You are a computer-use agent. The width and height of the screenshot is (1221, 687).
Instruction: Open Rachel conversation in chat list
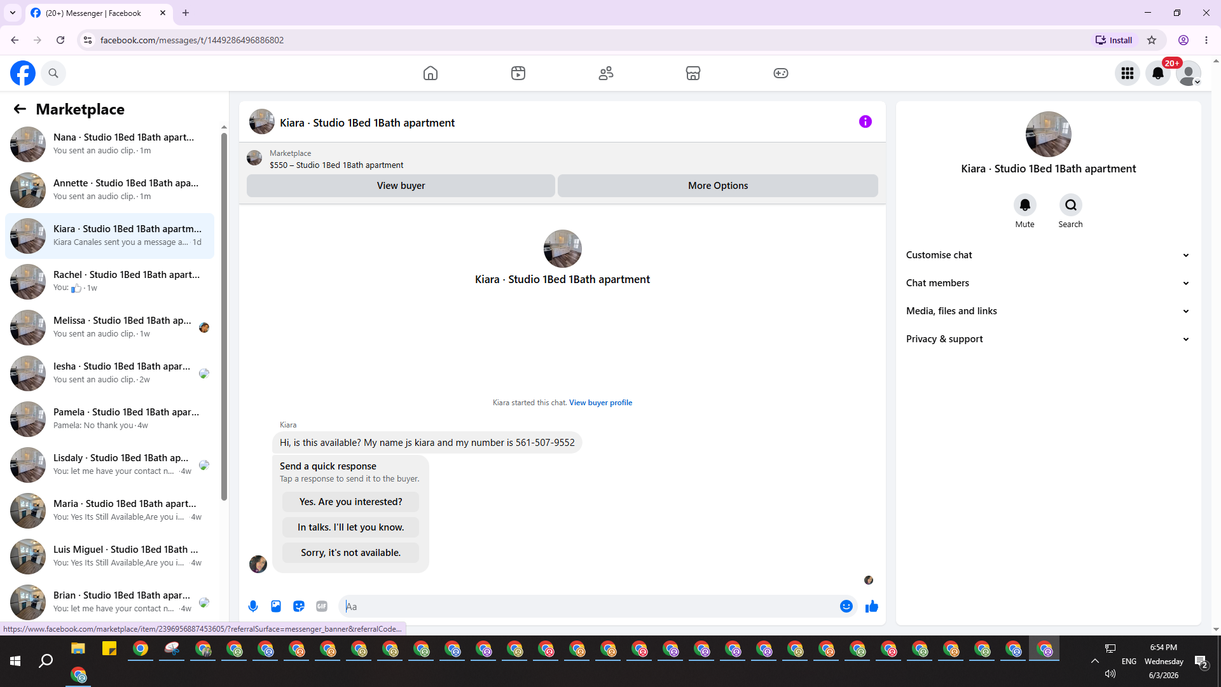pos(109,282)
